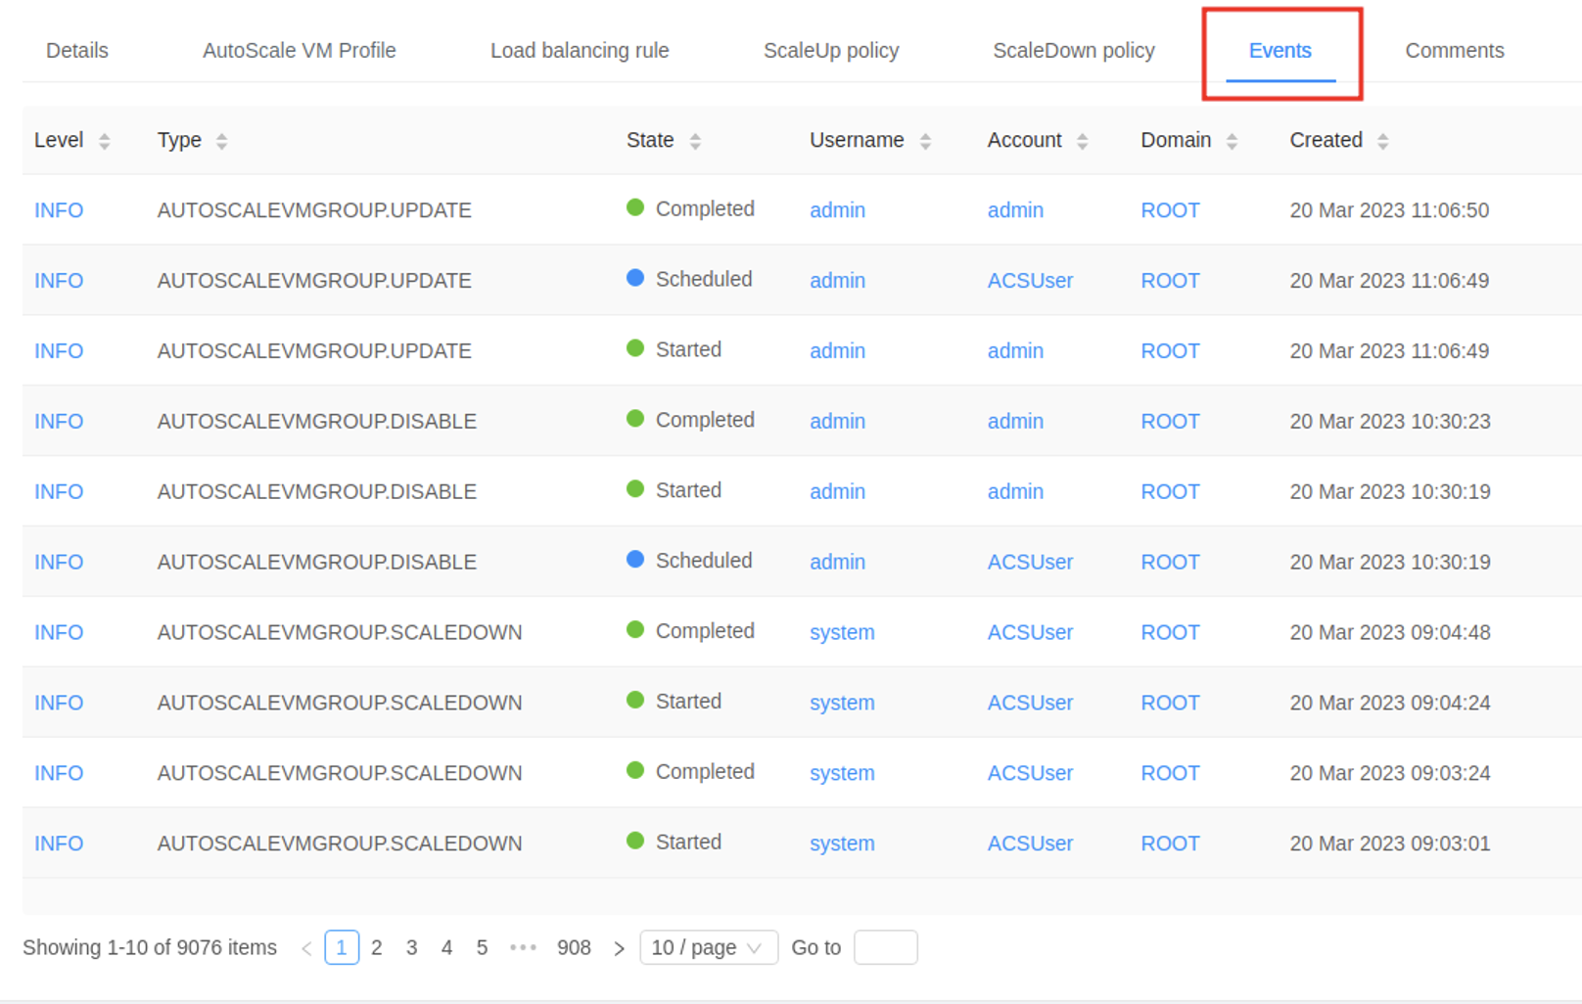Viewport: 1582px width, 1004px height.
Task: Sort table by Account column icon
Action: click(x=1083, y=141)
